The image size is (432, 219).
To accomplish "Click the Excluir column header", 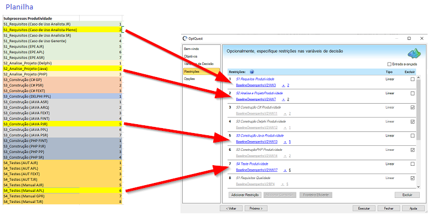I will click(x=410, y=72).
